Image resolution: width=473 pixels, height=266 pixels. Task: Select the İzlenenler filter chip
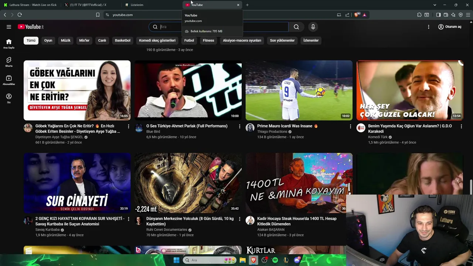coord(311,40)
